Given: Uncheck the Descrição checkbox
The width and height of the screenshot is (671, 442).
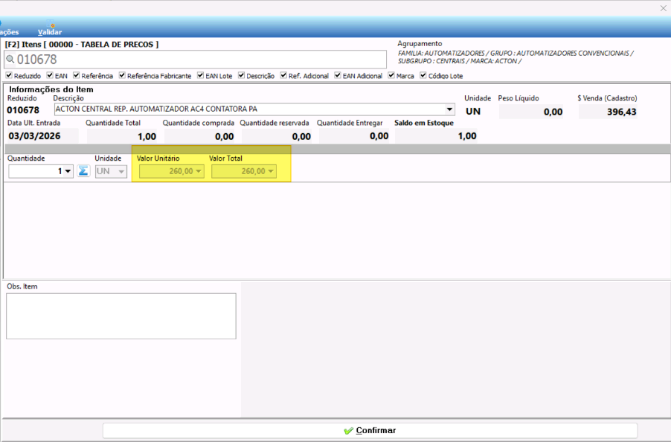Looking at the screenshot, I should [x=242, y=75].
